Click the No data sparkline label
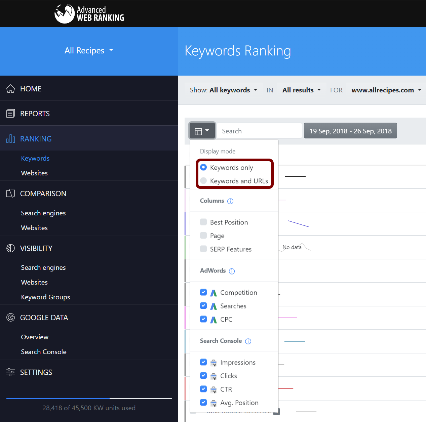 (292, 247)
